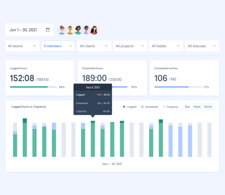Expand the All labels dropdown
This screenshot has width=225, height=195.
point(166,46)
